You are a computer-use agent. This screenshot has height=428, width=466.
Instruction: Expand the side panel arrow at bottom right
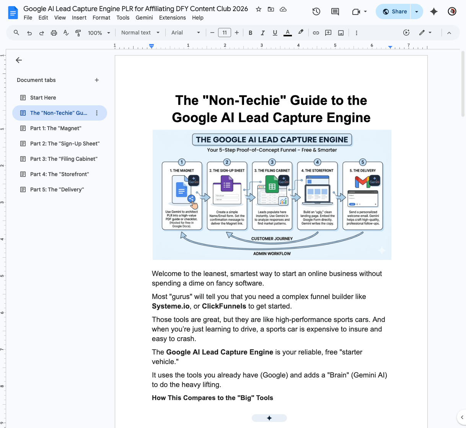pos(462,417)
